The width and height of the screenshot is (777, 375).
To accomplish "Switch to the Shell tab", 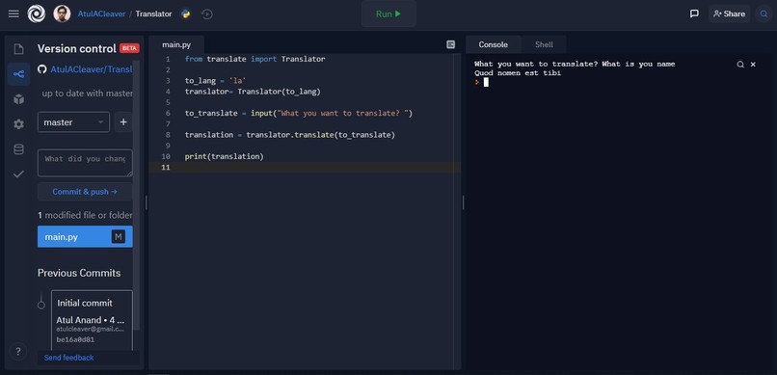I will point(544,44).
